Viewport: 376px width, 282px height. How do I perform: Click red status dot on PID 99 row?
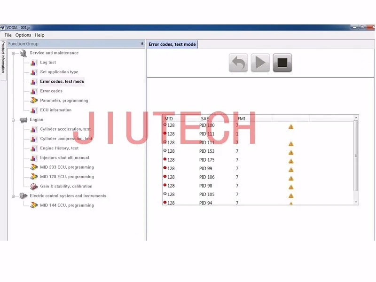pos(165,168)
